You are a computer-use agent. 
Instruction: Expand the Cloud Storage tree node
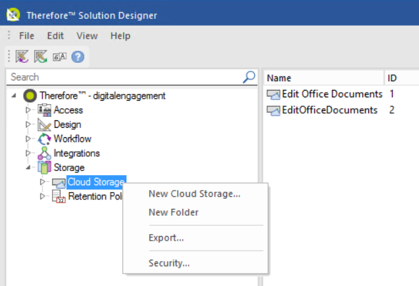(x=42, y=182)
